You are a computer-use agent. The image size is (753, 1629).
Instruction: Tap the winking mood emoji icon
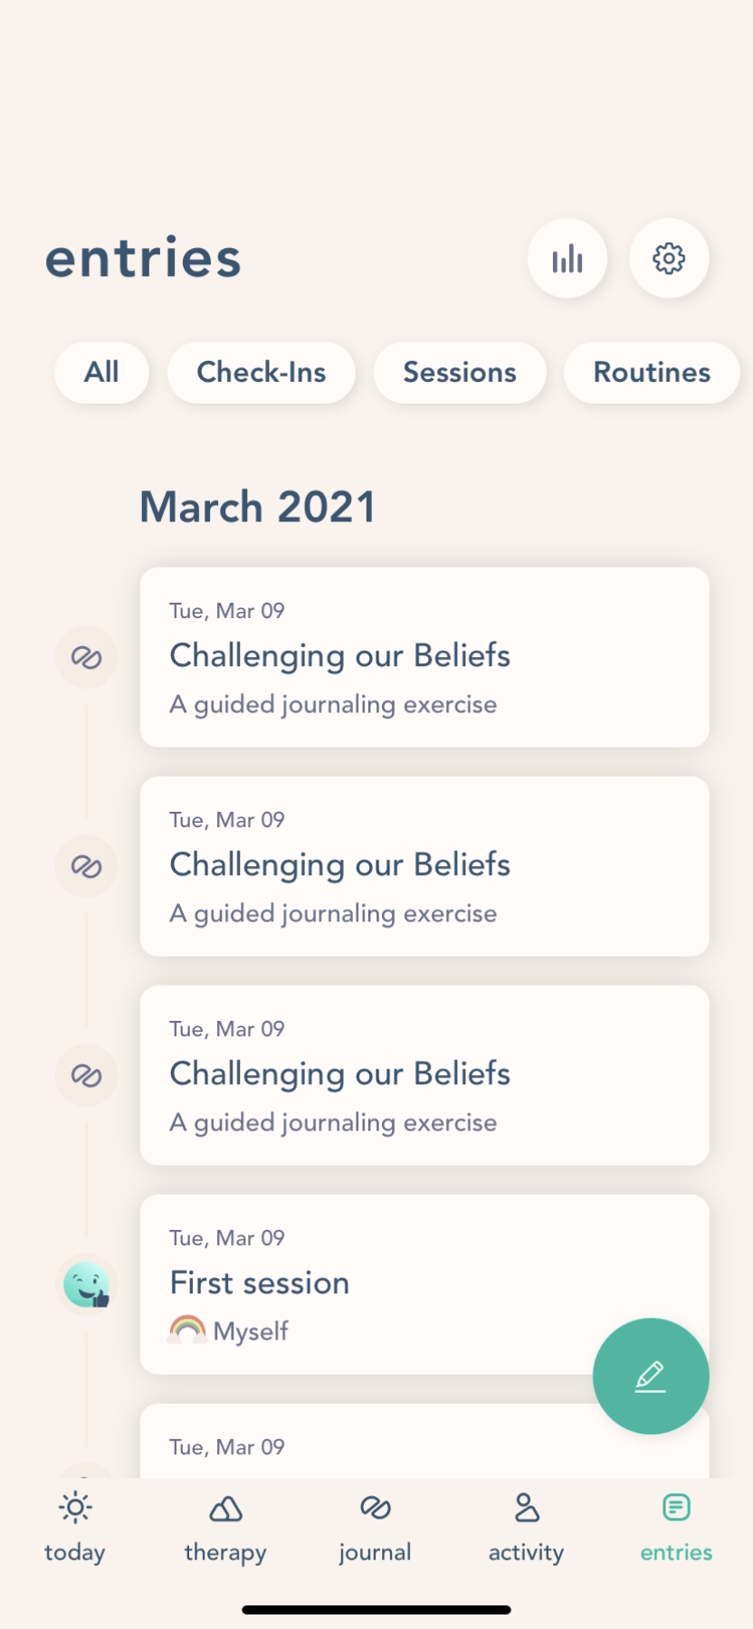tap(87, 1285)
